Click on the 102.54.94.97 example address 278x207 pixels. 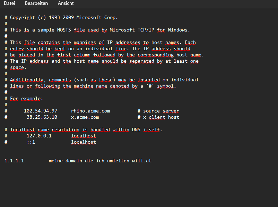(x=41, y=111)
